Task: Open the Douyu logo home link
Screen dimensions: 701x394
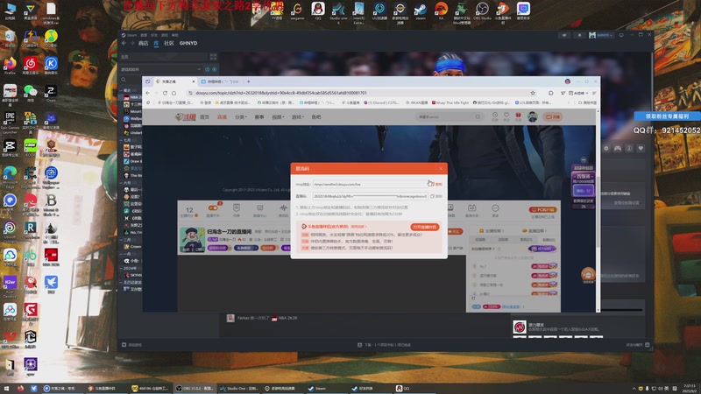Action: 186,117
